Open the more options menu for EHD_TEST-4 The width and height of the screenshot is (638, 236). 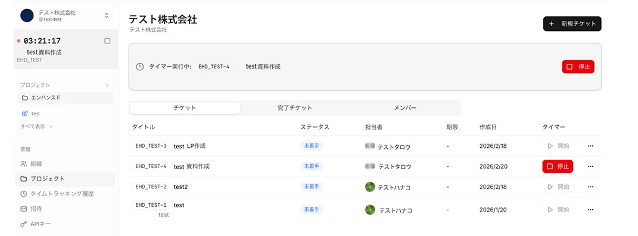[x=591, y=166]
